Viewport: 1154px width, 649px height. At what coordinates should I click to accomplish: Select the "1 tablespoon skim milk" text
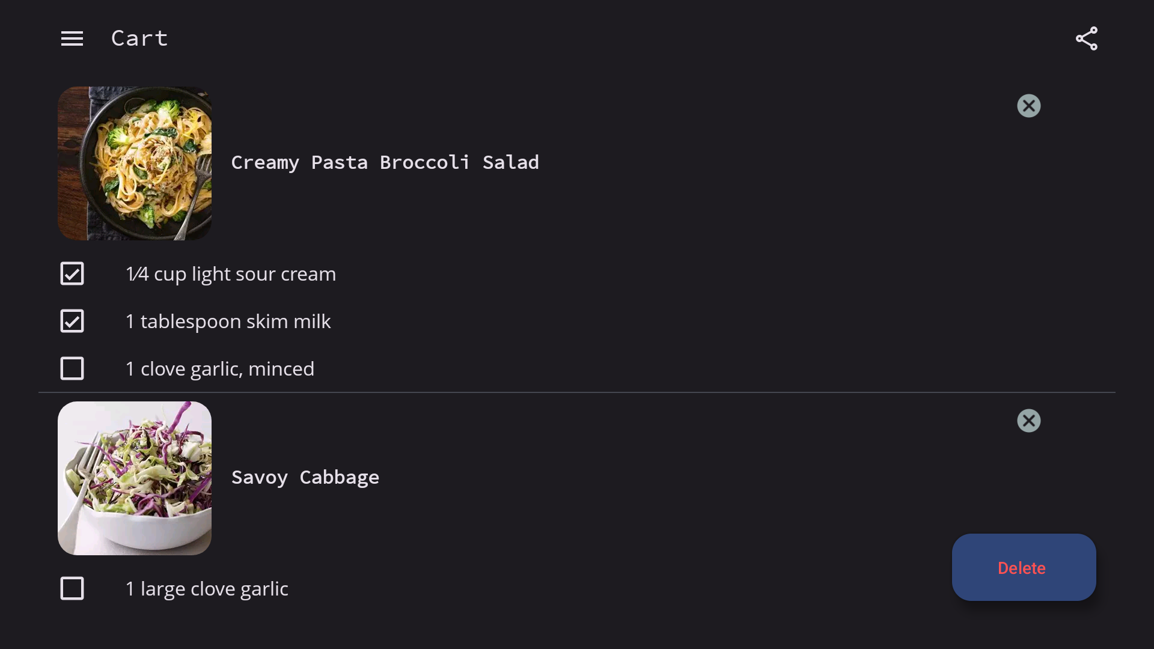click(x=228, y=321)
